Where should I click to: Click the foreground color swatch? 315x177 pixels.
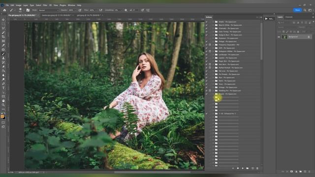[2, 117]
